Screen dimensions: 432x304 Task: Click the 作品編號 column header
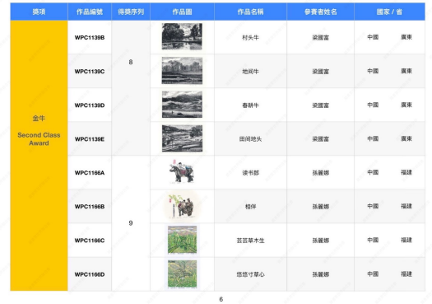point(90,12)
